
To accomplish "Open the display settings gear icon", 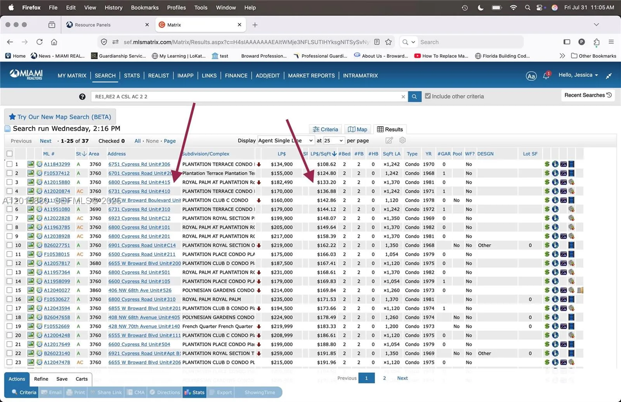I will pyautogui.click(x=402, y=140).
